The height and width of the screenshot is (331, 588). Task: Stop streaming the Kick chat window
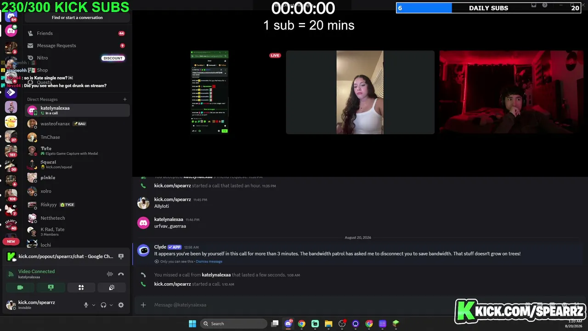point(121,257)
